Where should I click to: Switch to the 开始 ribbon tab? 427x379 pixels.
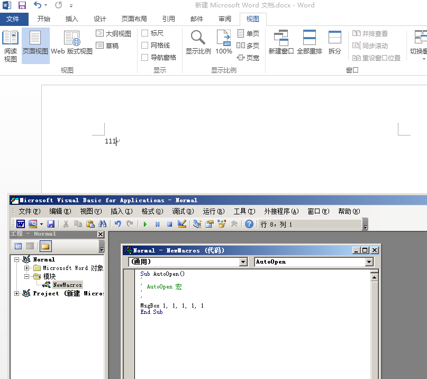(44, 19)
